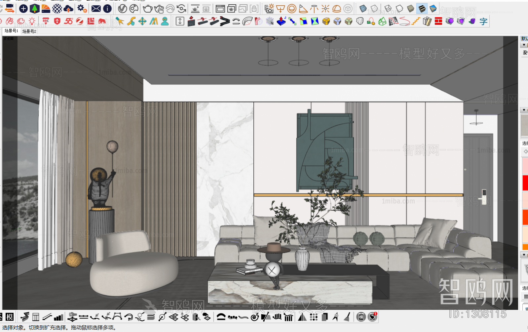Click the plus-in-circle add icon
The width and height of the screenshot is (528, 332).
click(23, 9)
